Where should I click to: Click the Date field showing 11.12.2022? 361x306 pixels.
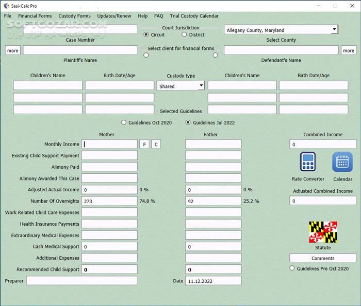tap(213, 280)
